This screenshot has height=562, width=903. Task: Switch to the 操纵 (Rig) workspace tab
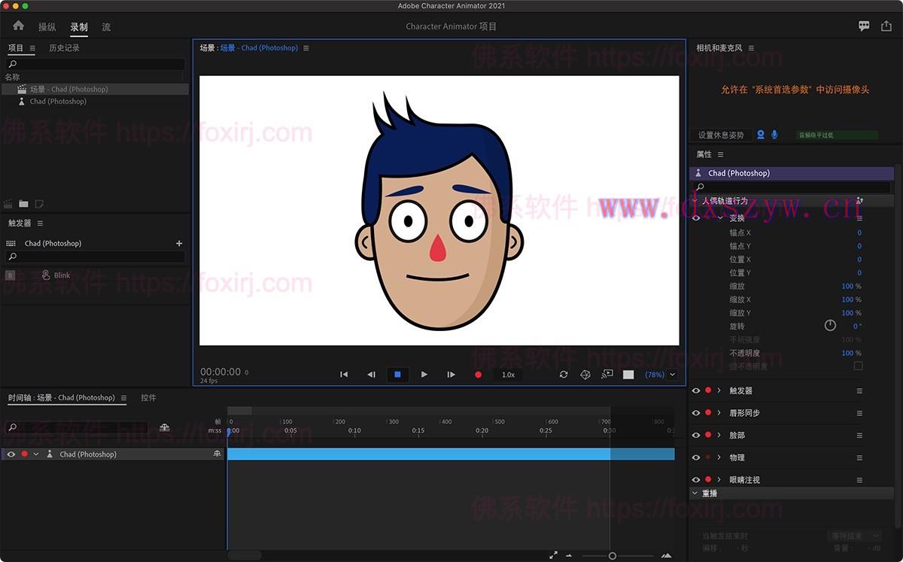pos(47,27)
